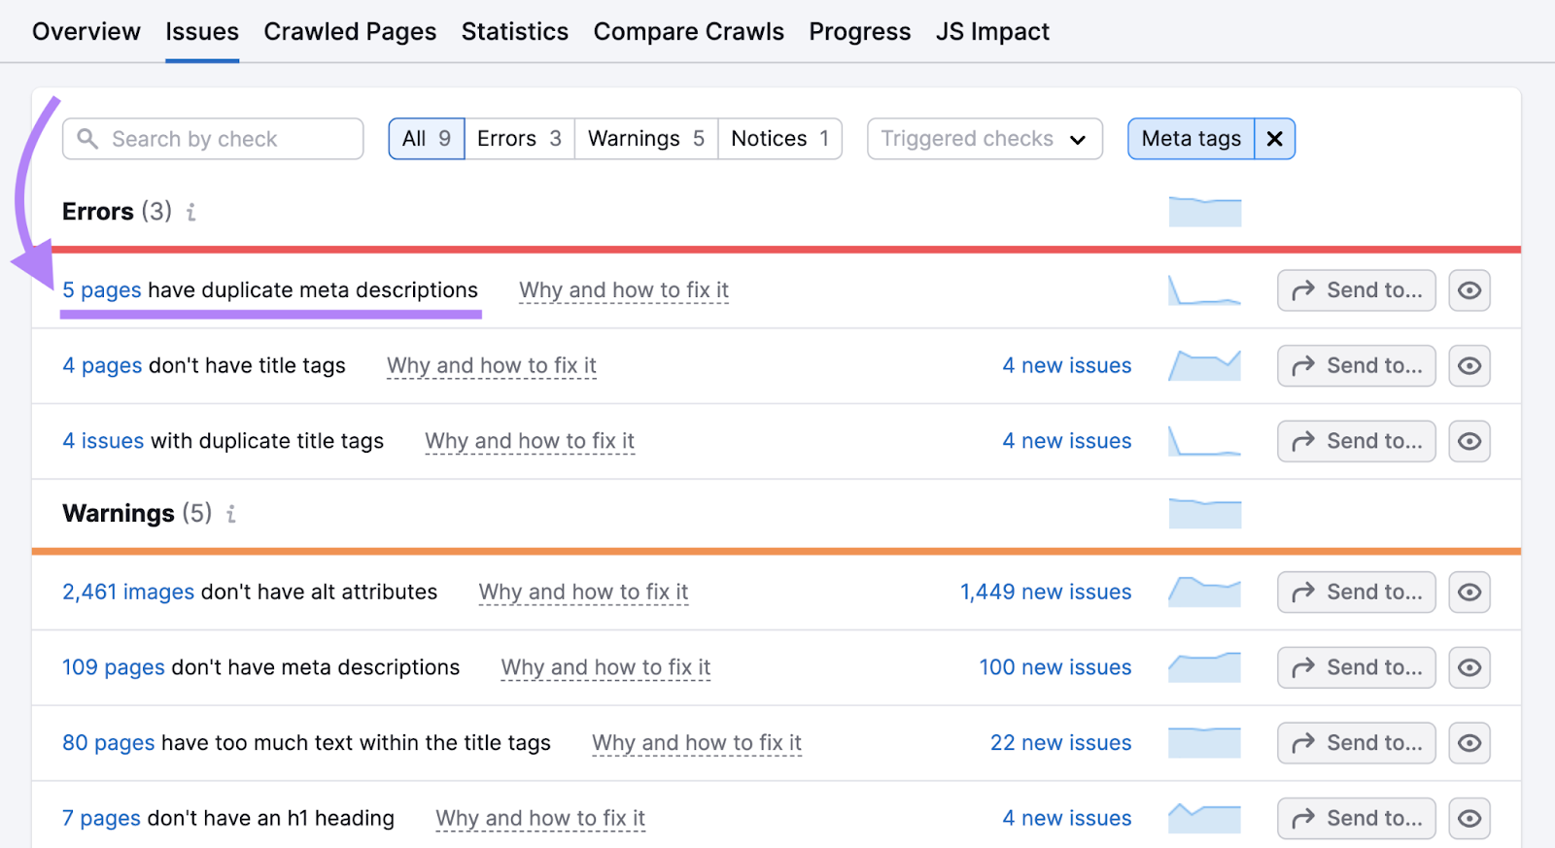Switch to the Crawled Pages tab
The width and height of the screenshot is (1555, 848).
coord(350,32)
